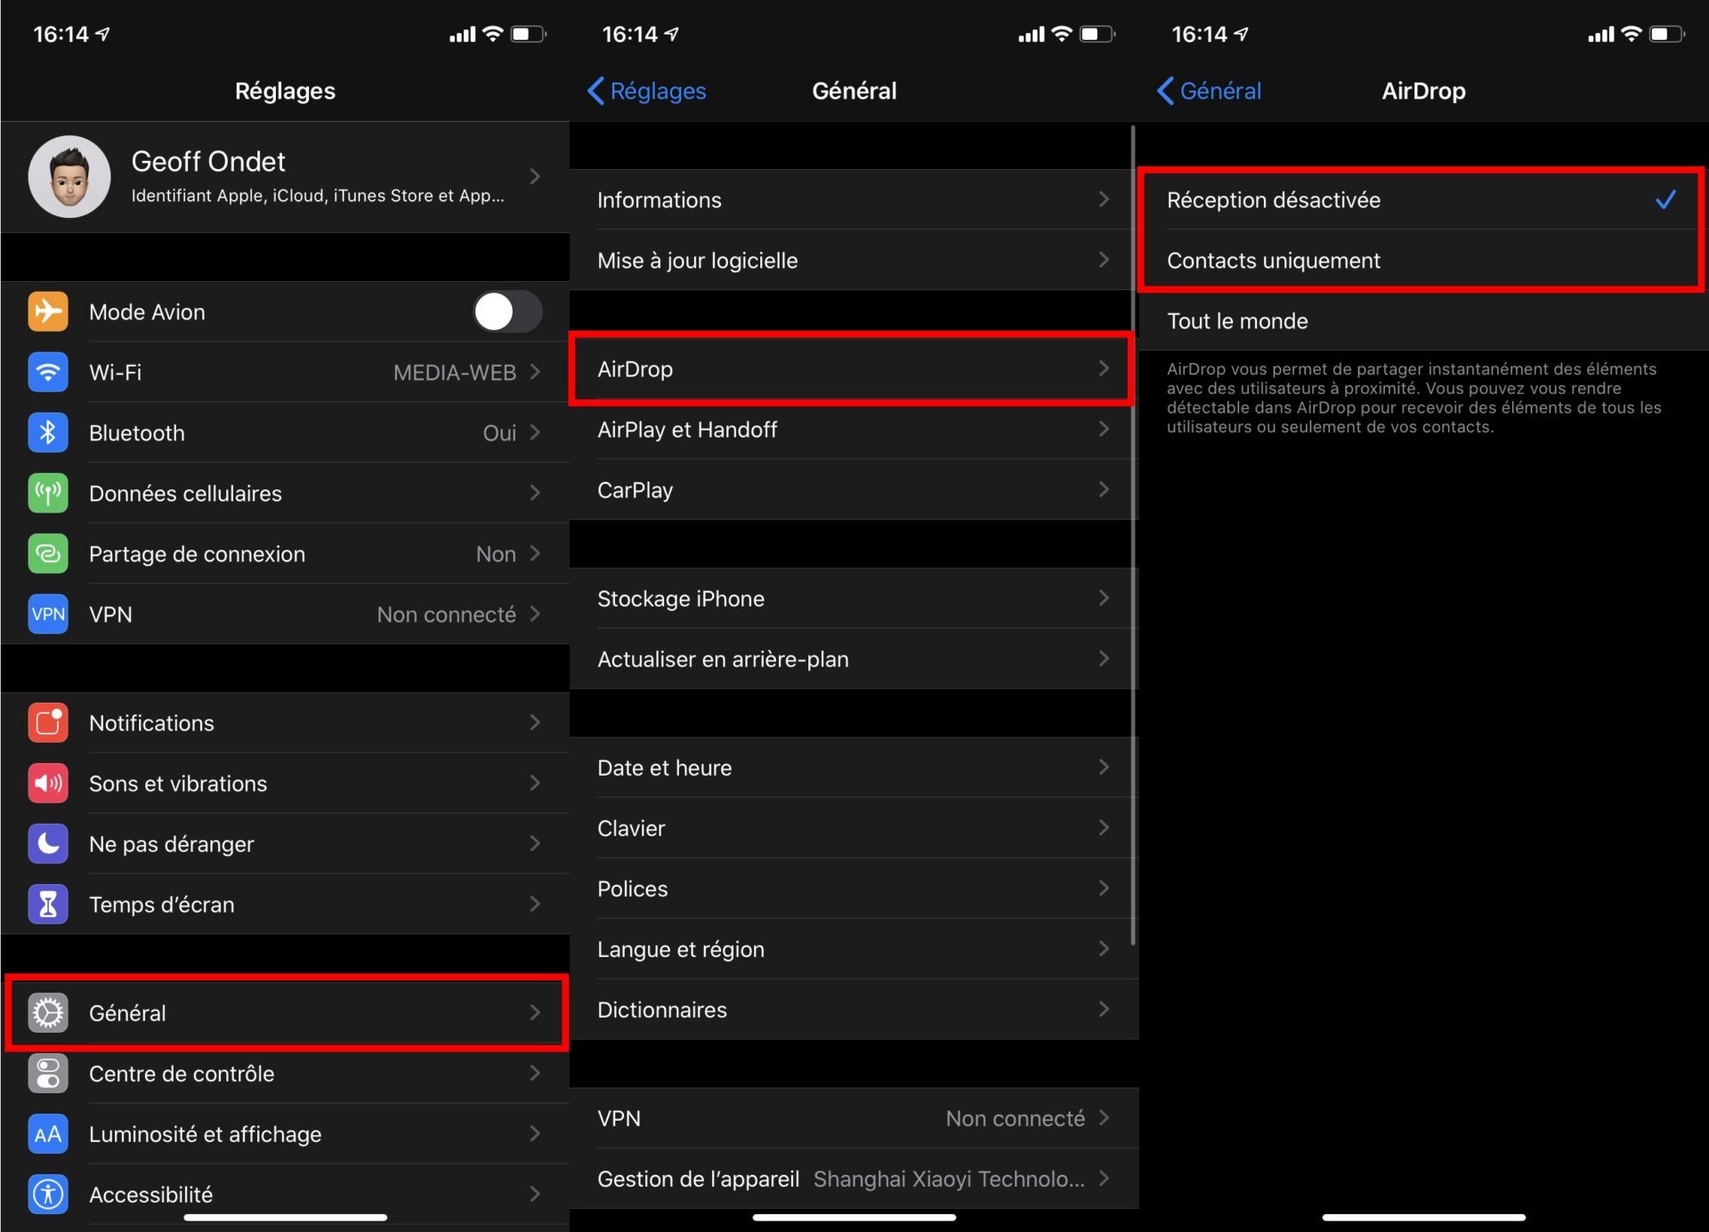The image size is (1709, 1232).
Task: Select Contacts uniquement option
Action: (1422, 260)
